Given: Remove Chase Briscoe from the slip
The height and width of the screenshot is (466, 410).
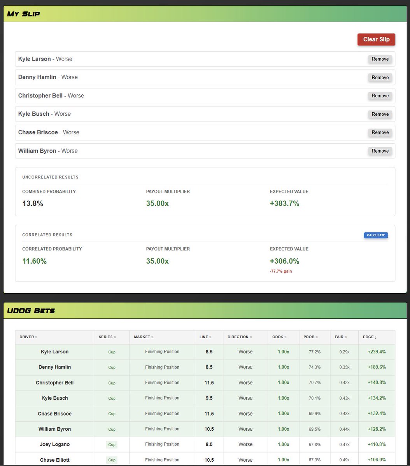Looking at the screenshot, I should click(x=380, y=132).
